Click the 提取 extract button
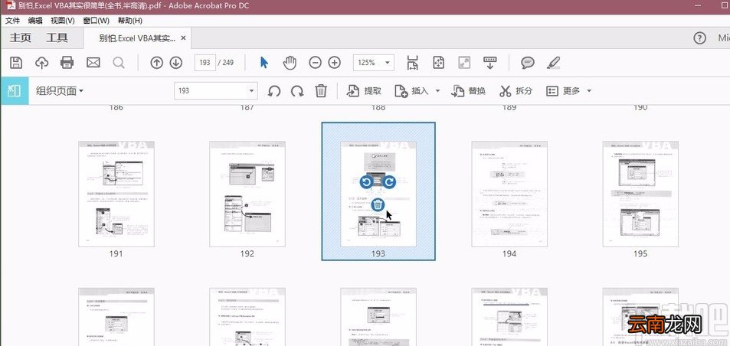The image size is (730, 346). 364,90
